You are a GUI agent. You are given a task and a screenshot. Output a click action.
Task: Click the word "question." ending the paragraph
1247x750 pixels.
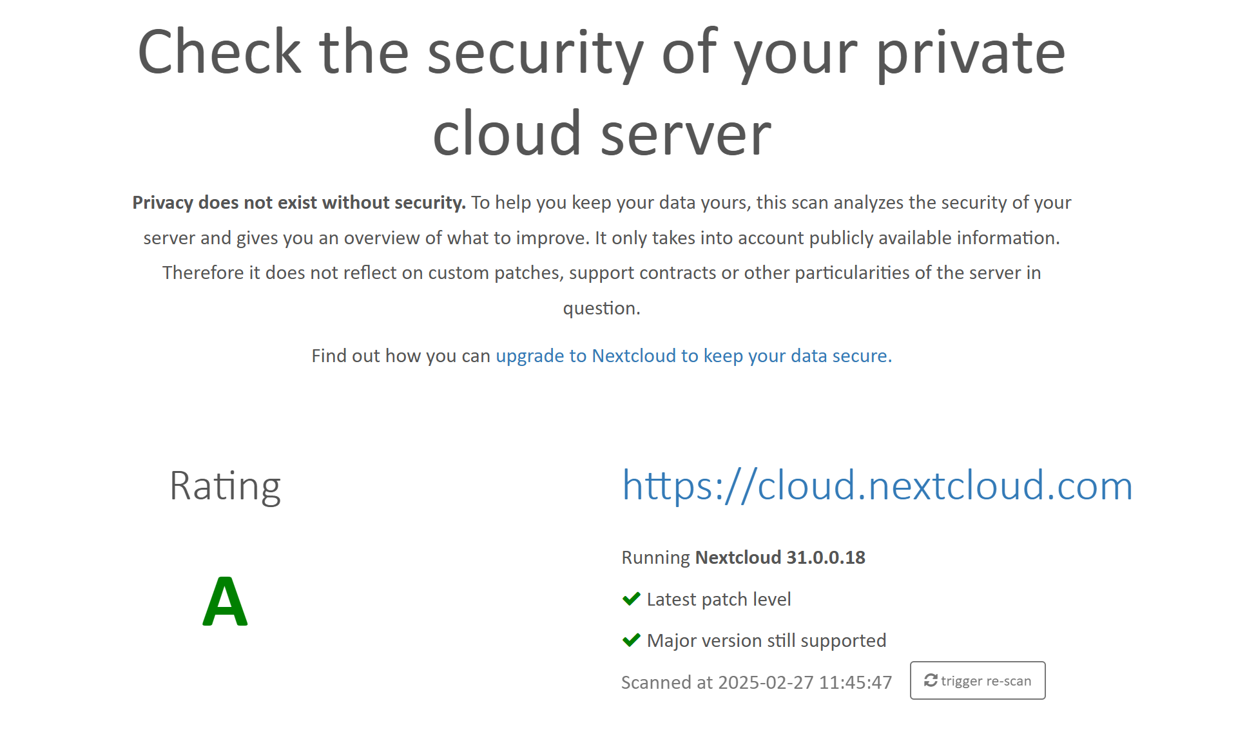pos(601,308)
